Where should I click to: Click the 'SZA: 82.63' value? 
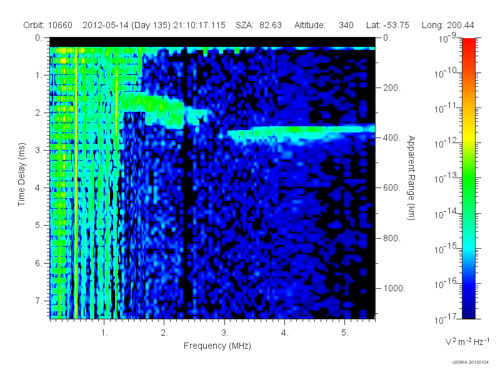point(259,25)
